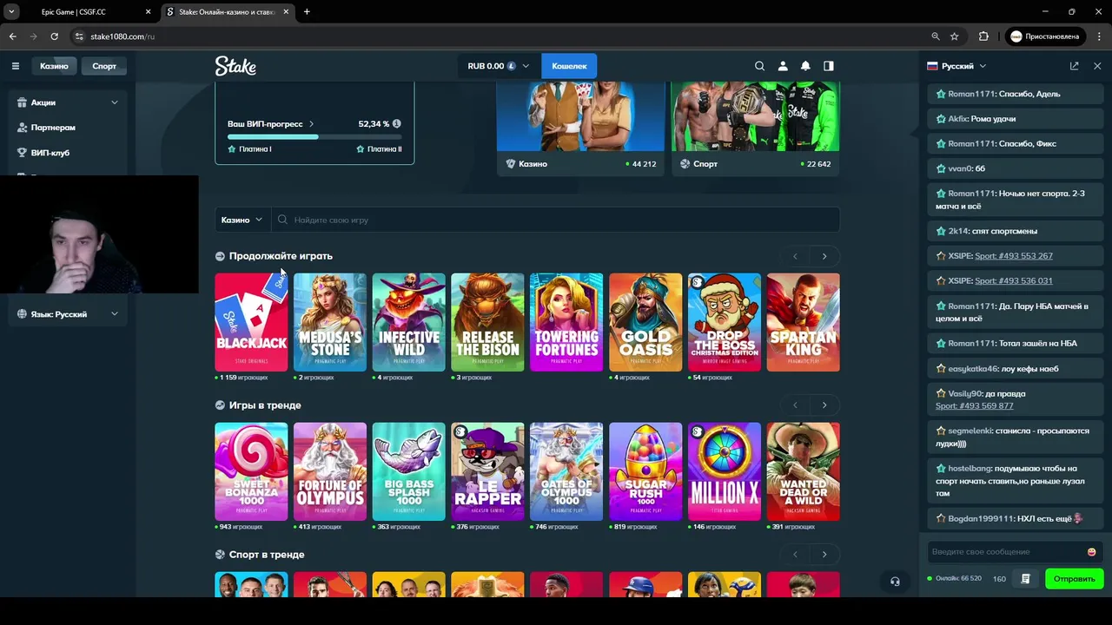Open the user profile icon

(783, 66)
